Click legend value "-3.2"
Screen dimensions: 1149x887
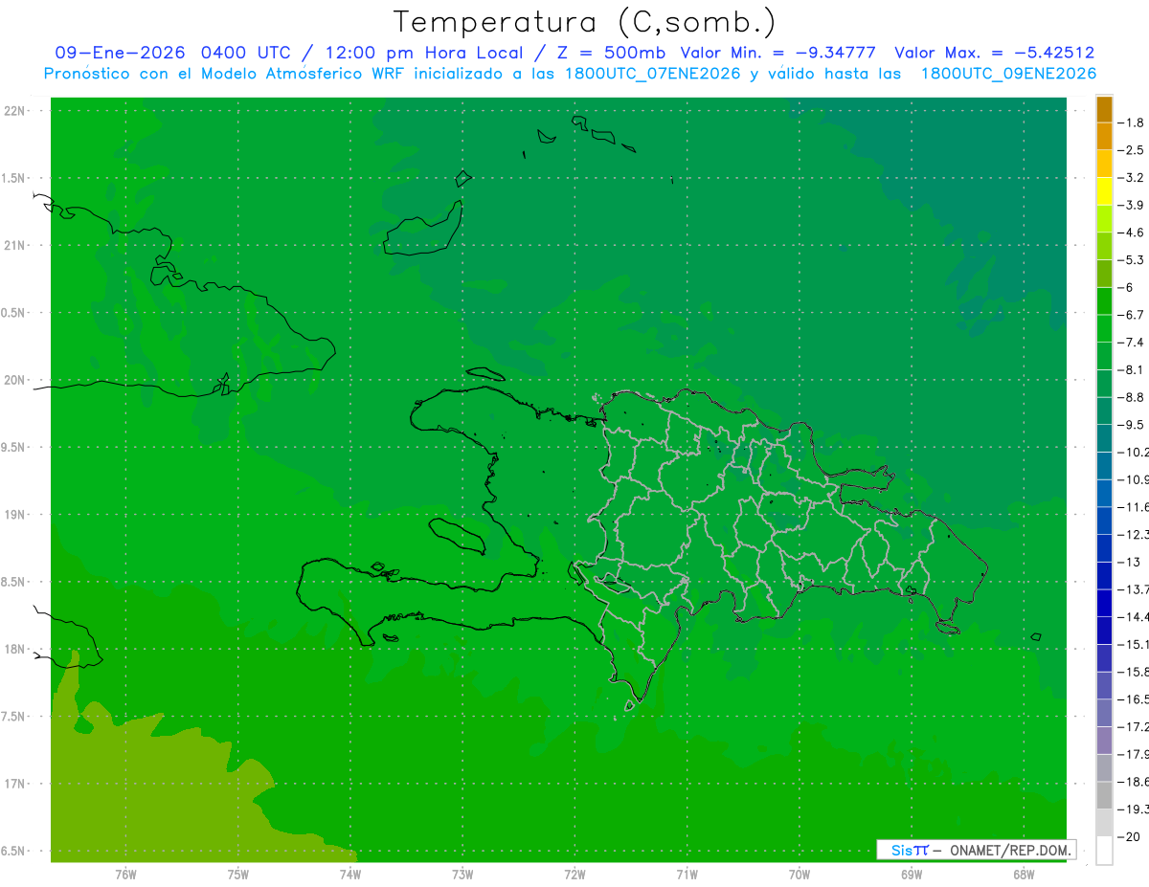(1133, 178)
